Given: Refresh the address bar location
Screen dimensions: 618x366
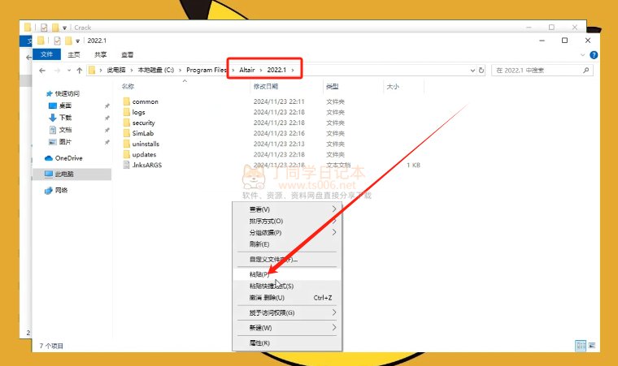Looking at the screenshot, I should (x=481, y=70).
